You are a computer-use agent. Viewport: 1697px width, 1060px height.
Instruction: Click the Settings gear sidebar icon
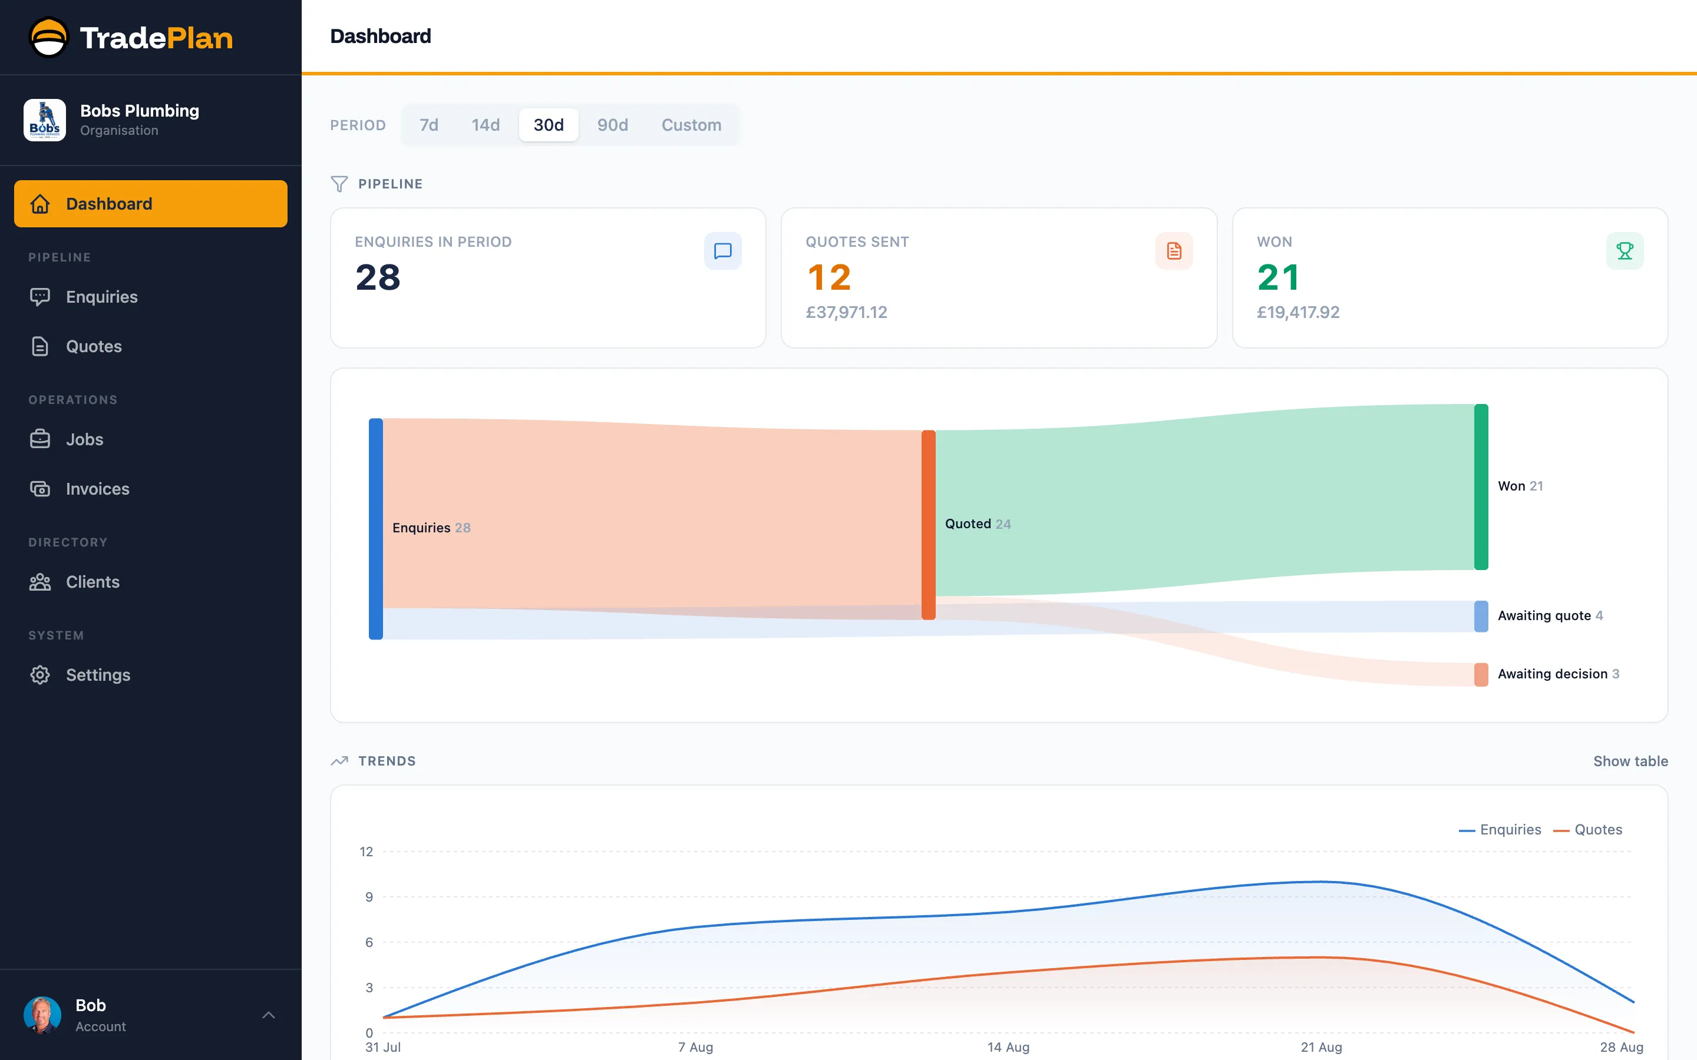[x=40, y=675]
